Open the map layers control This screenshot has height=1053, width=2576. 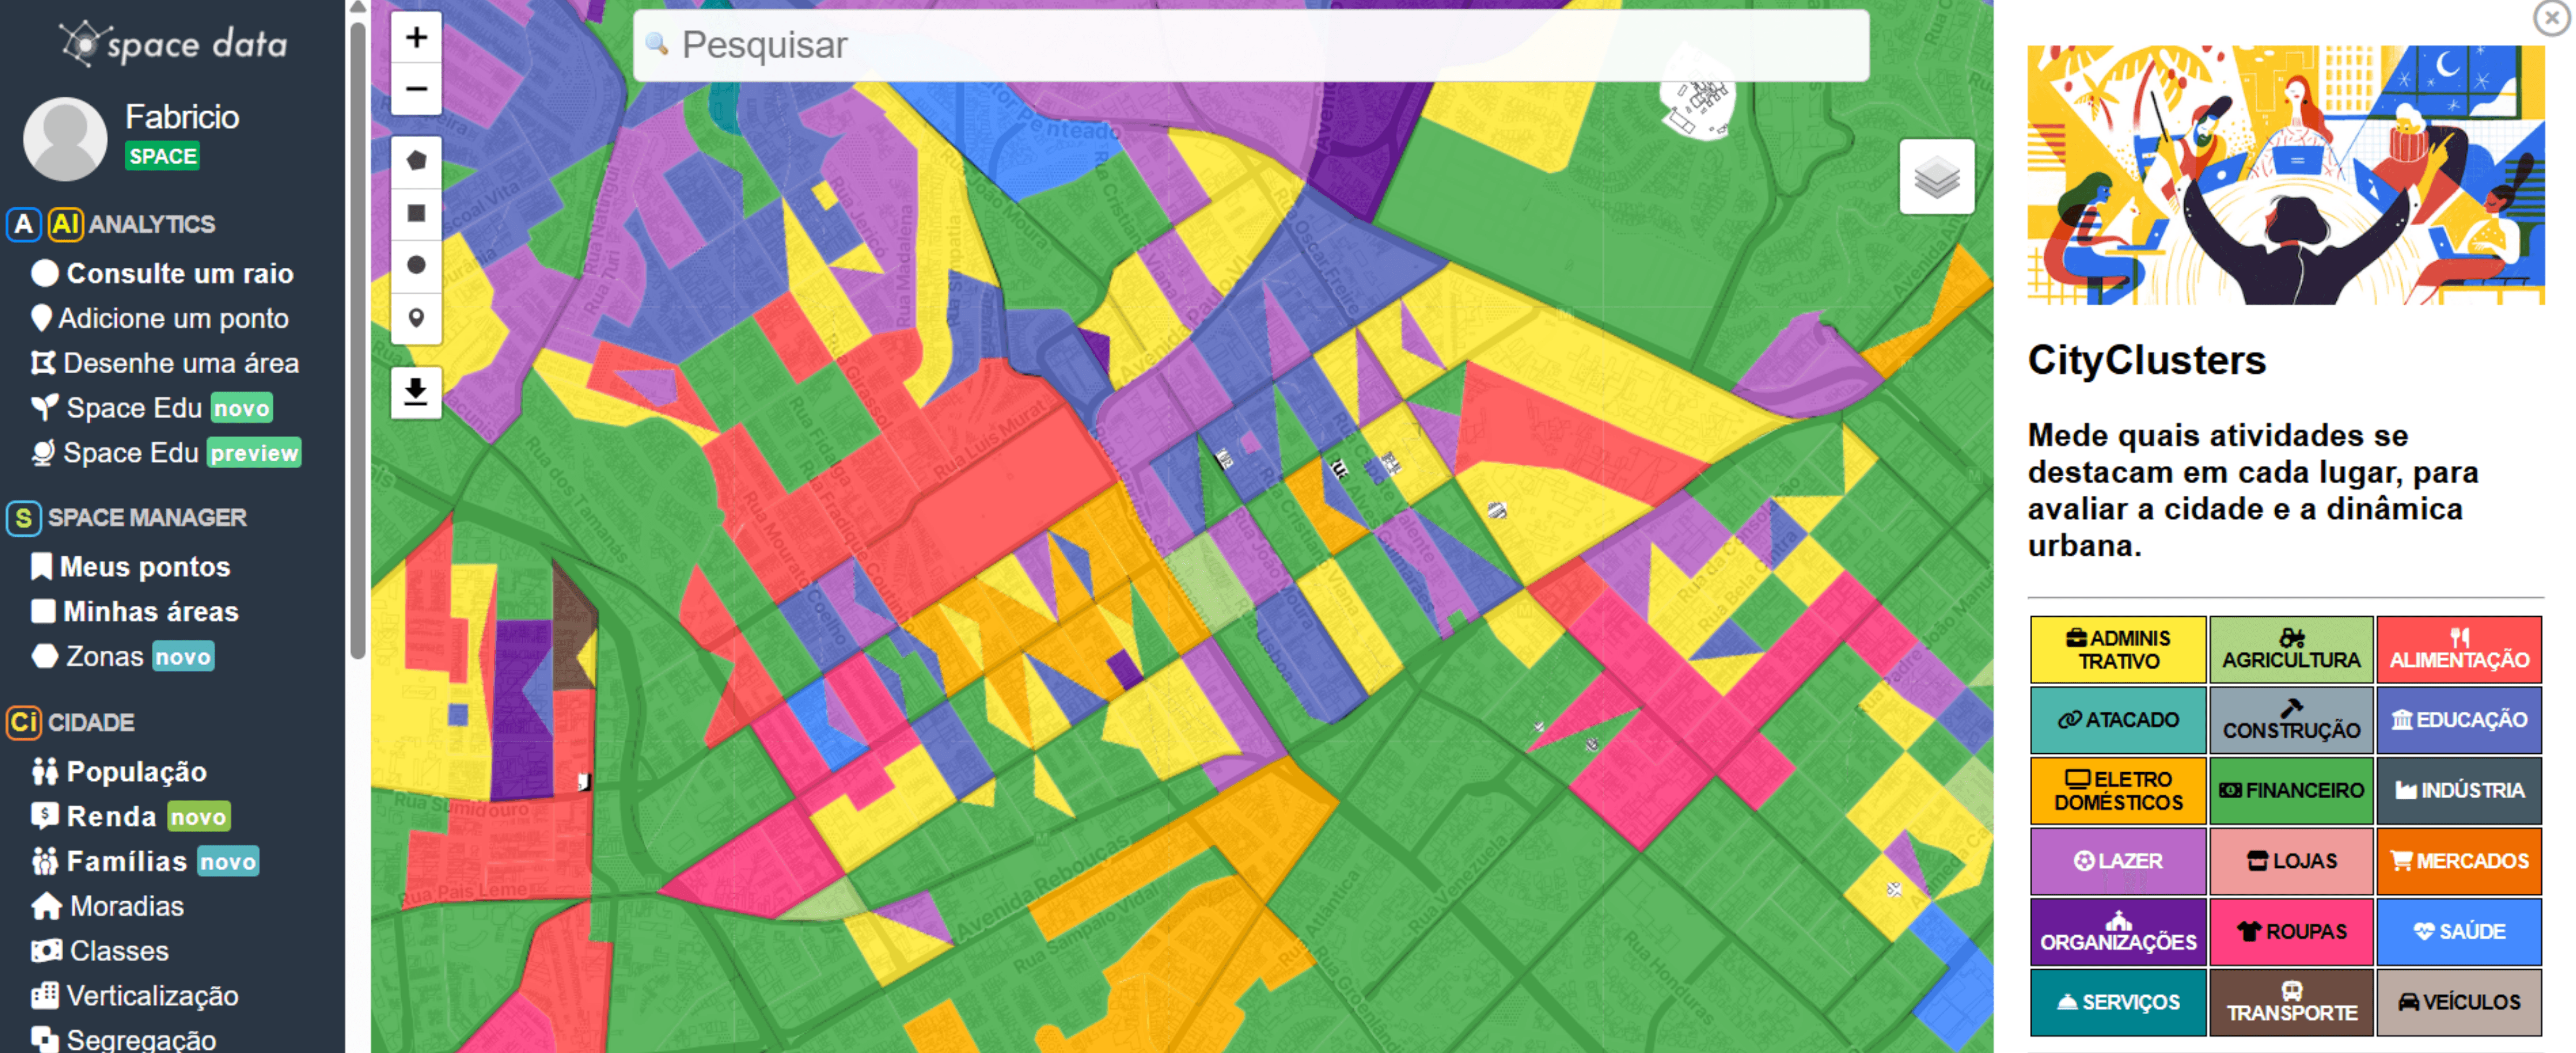point(1936,177)
